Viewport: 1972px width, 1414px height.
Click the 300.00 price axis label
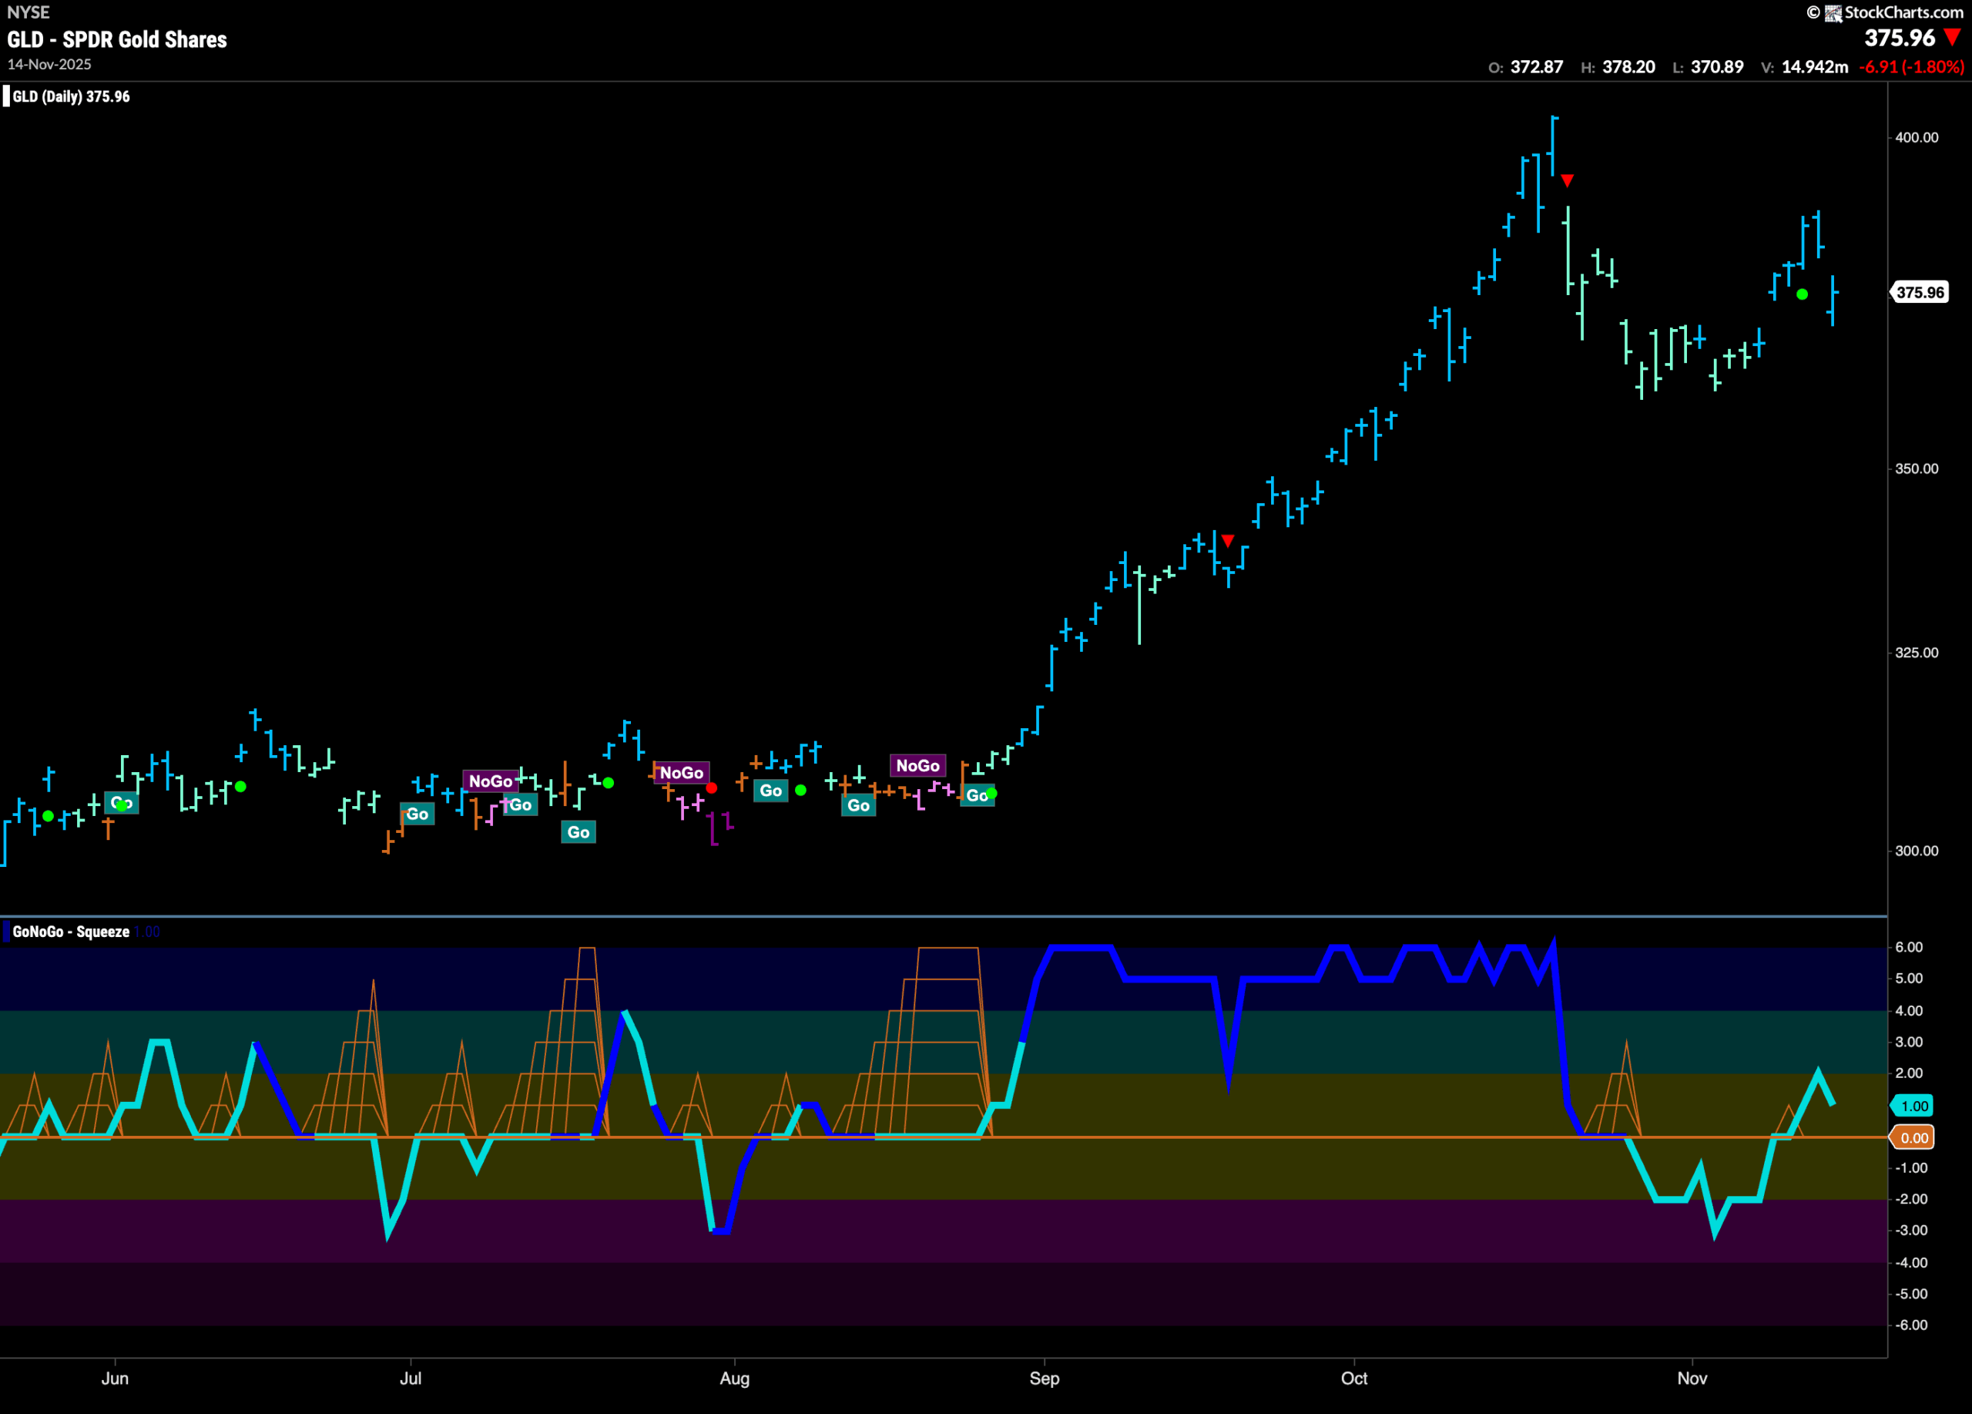point(1917,851)
